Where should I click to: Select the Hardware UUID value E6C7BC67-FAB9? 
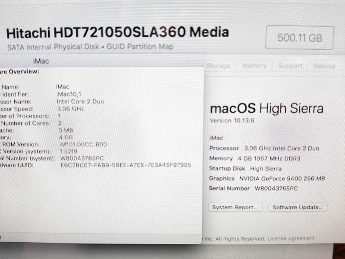click(x=126, y=165)
